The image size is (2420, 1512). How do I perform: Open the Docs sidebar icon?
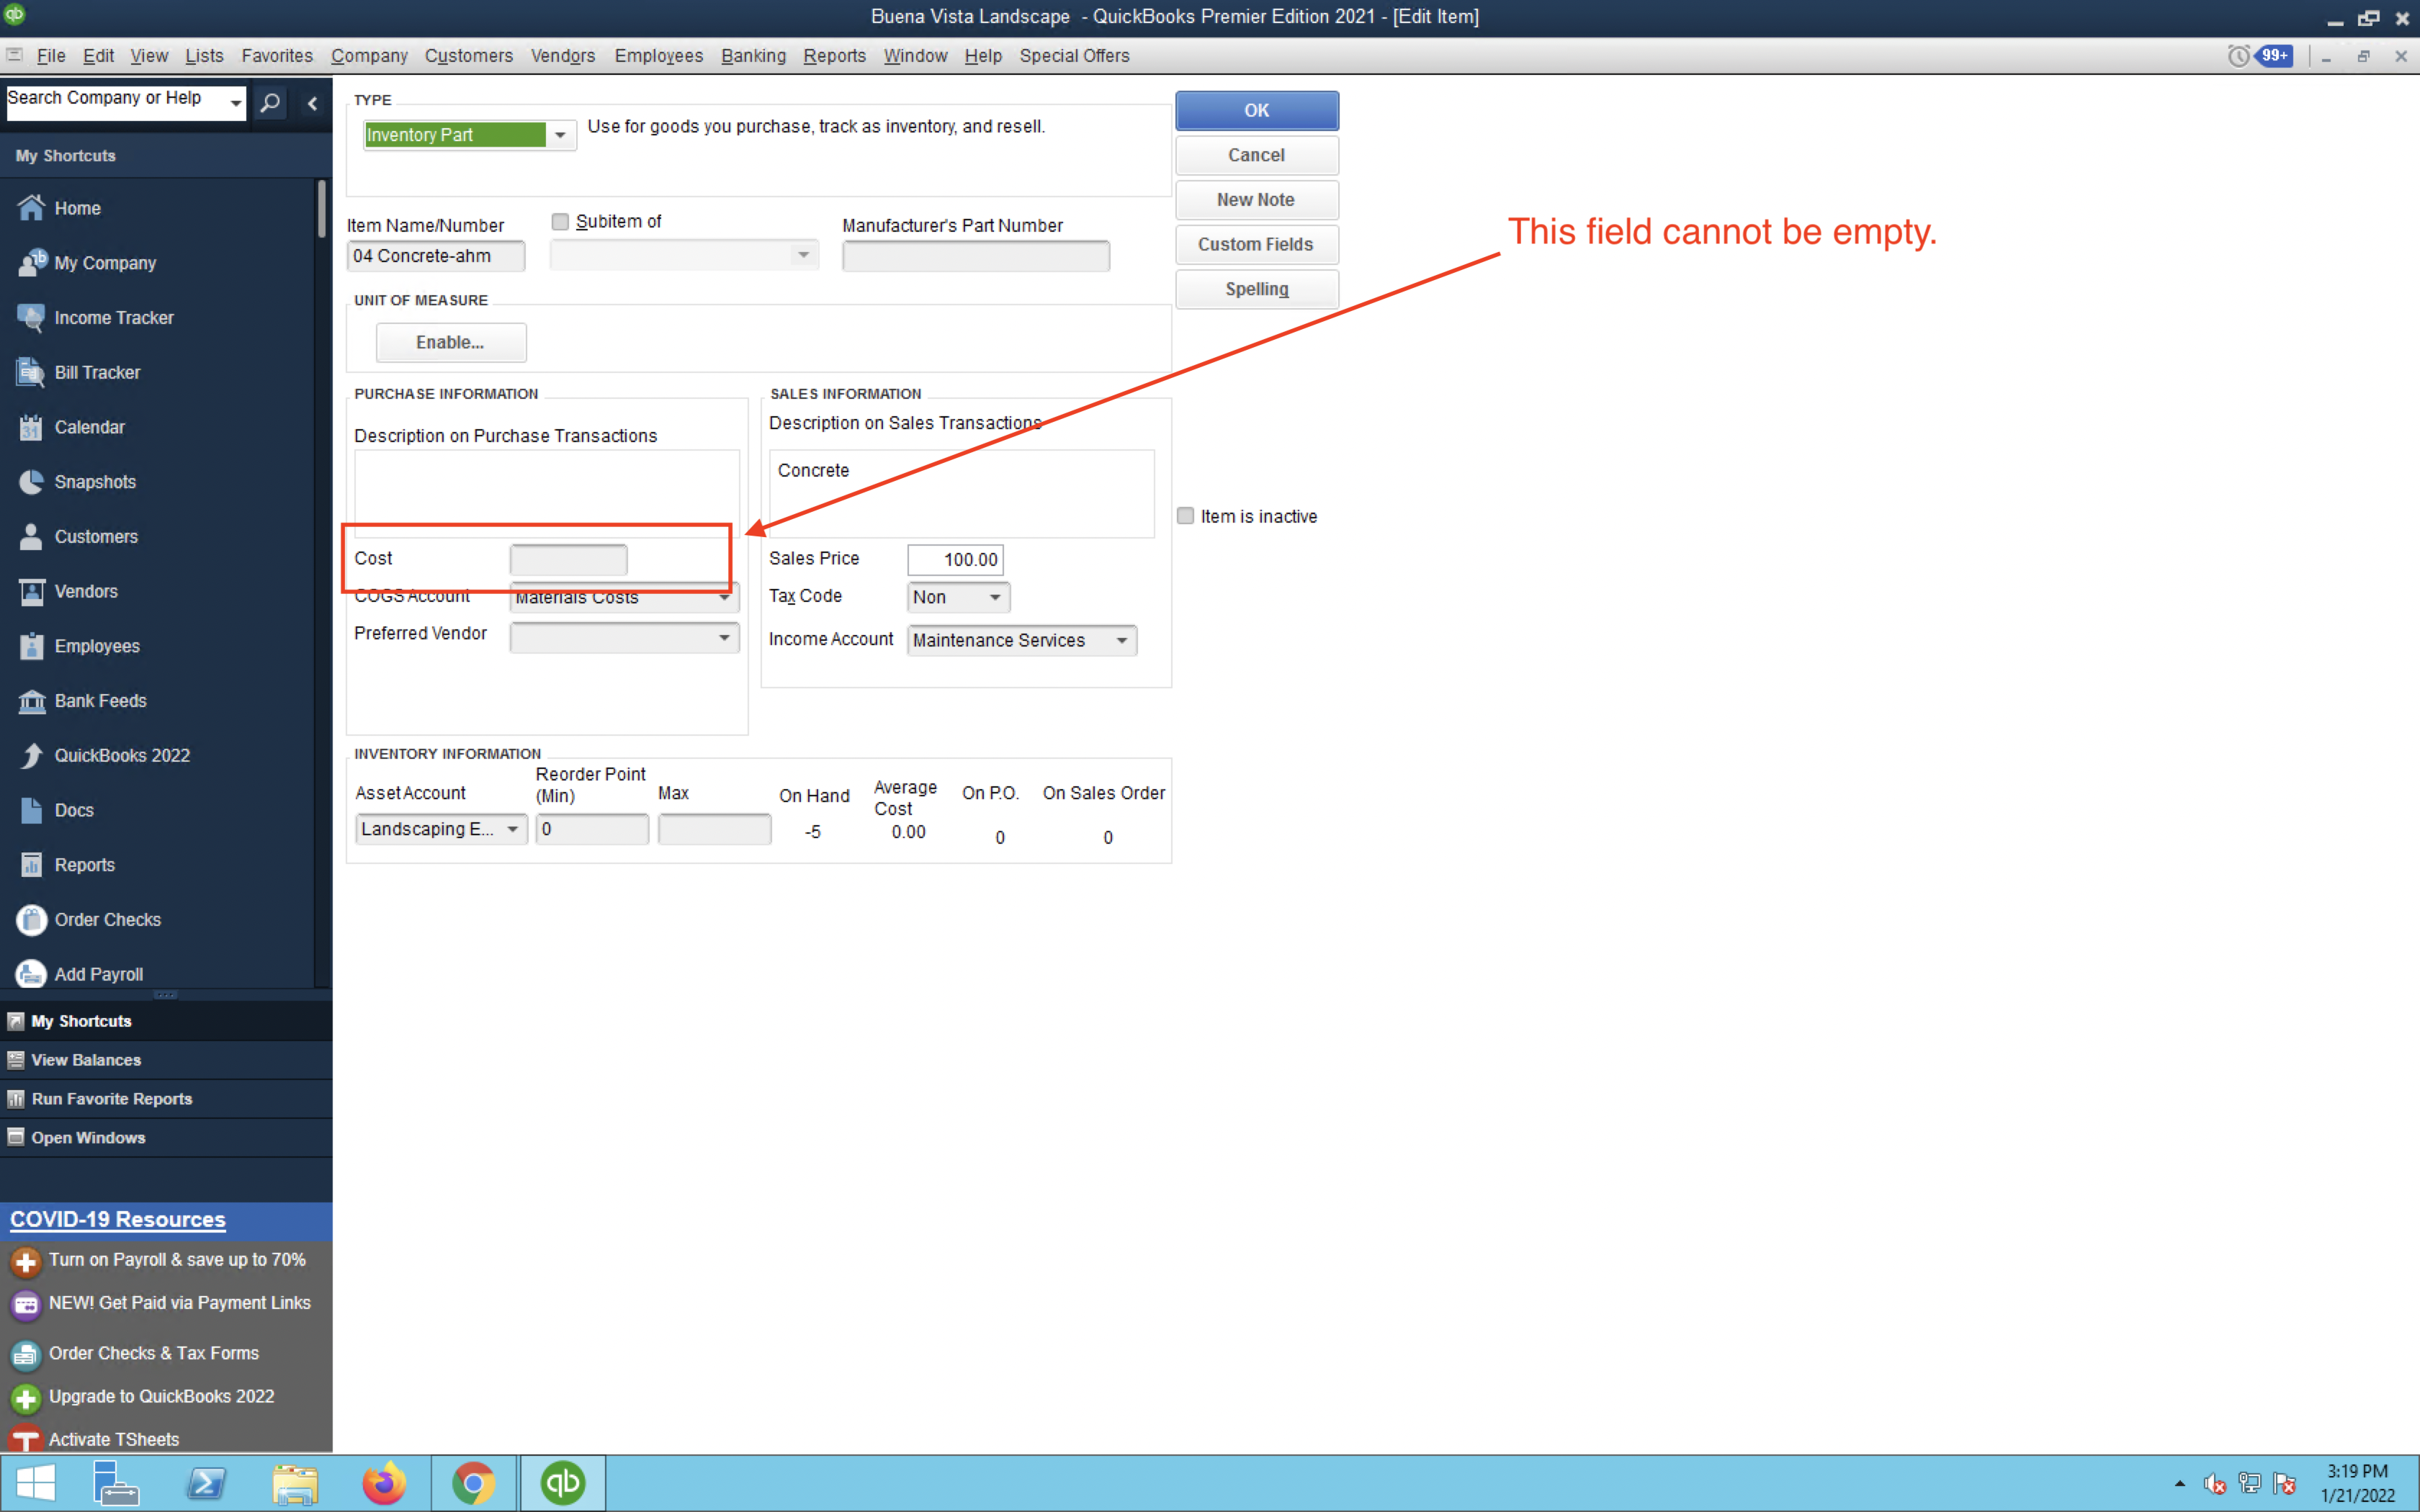tap(31, 810)
